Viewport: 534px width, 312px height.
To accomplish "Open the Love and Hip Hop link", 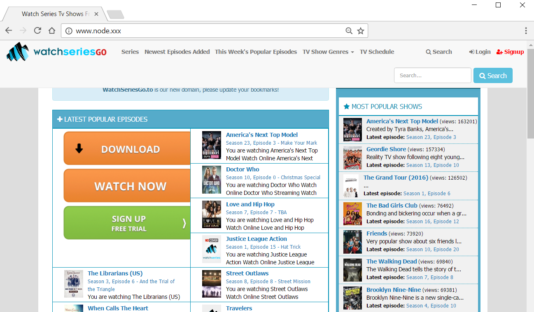I will coord(250,204).
